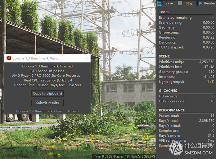Click the Submit results button
The image size is (216, 159).
[x=48, y=103]
